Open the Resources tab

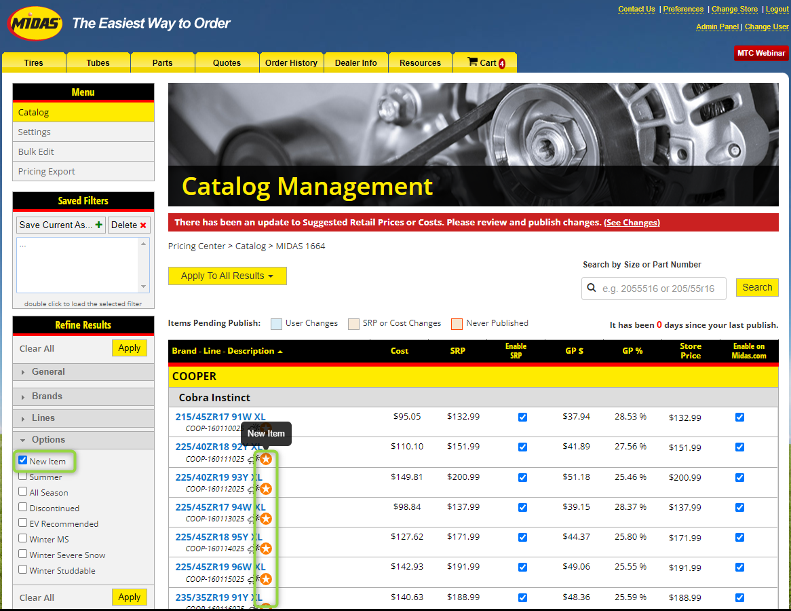pos(420,62)
